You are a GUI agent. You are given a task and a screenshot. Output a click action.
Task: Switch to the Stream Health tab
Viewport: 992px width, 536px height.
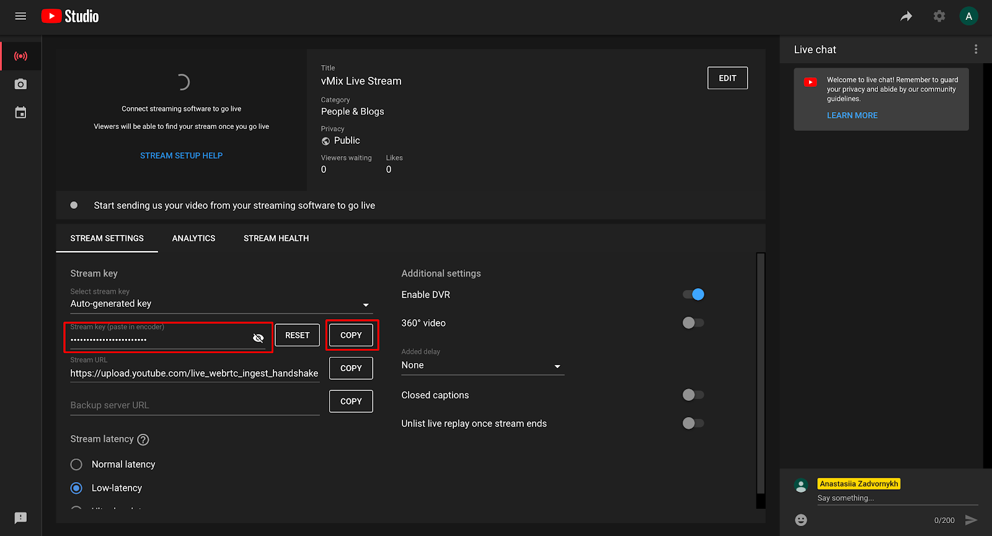click(x=276, y=238)
